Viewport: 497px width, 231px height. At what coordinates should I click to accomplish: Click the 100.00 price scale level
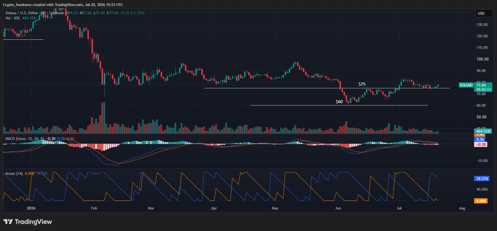(x=481, y=59)
